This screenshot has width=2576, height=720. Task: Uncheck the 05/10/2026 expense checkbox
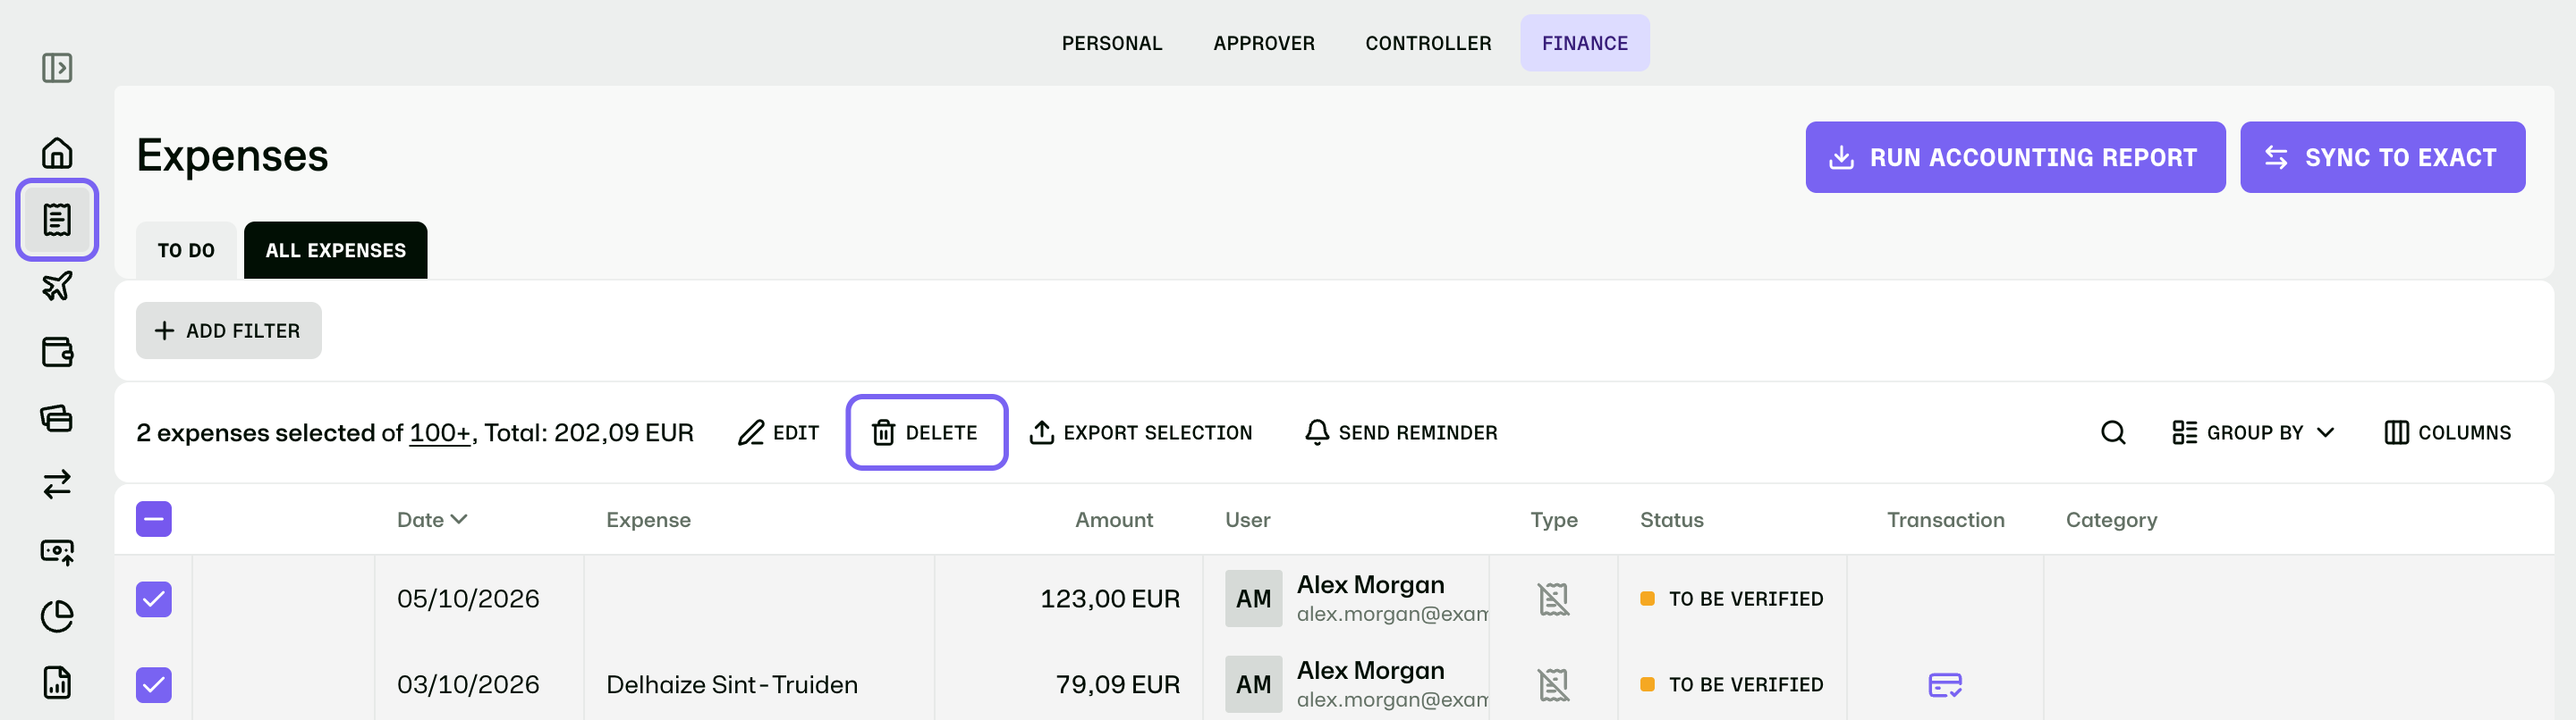(x=154, y=599)
